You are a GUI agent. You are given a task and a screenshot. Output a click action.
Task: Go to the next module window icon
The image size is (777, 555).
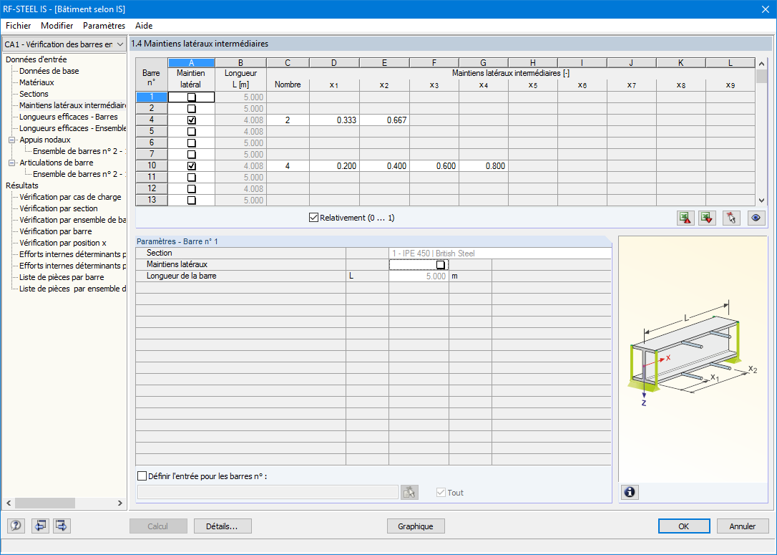coord(62,526)
